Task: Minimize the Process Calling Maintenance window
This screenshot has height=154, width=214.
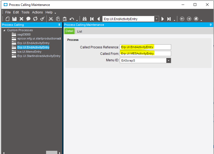Action: [183, 5]
